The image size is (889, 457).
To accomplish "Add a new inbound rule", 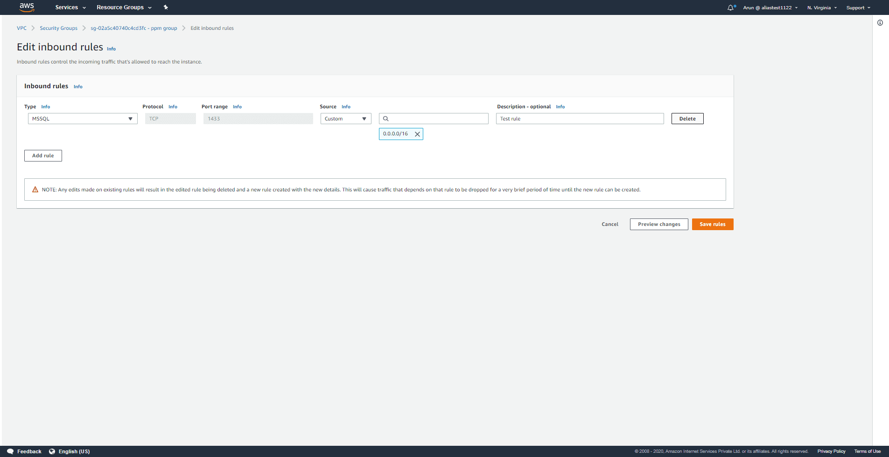I will pos(43,155).
